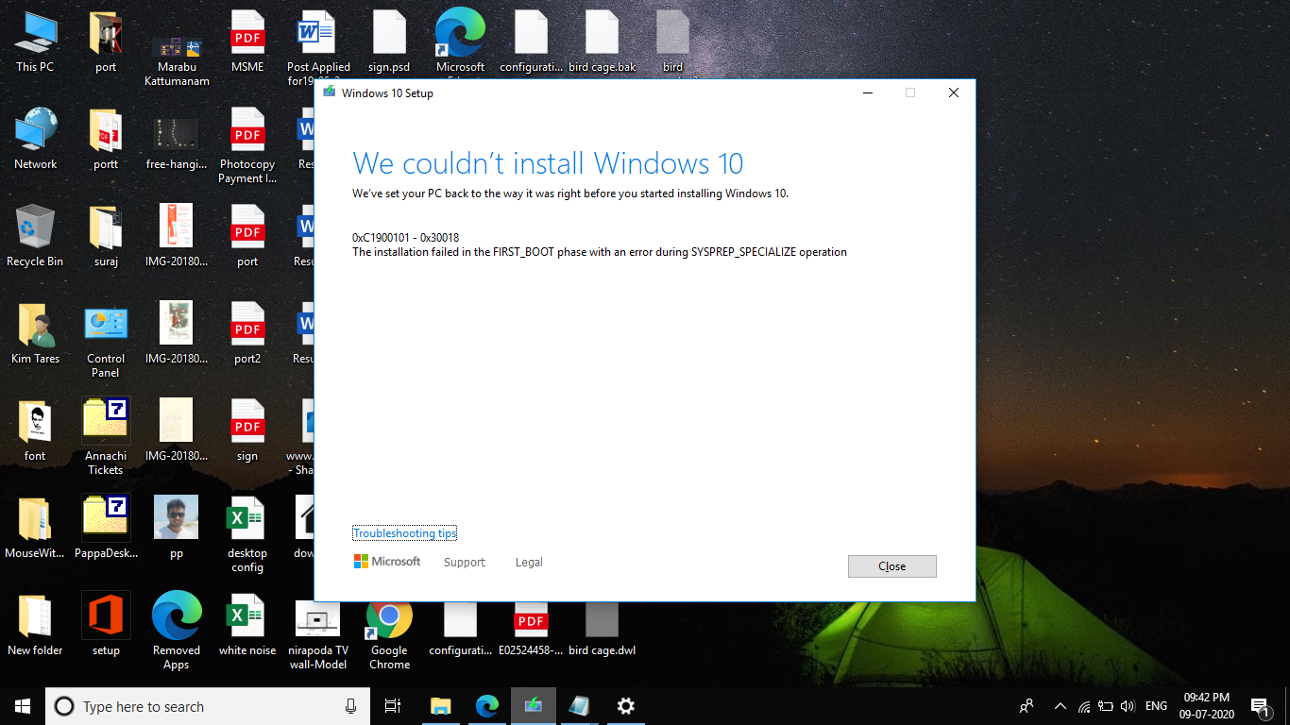
Task: Open the Troubleshooting tips link
Action: pos(404,532)
